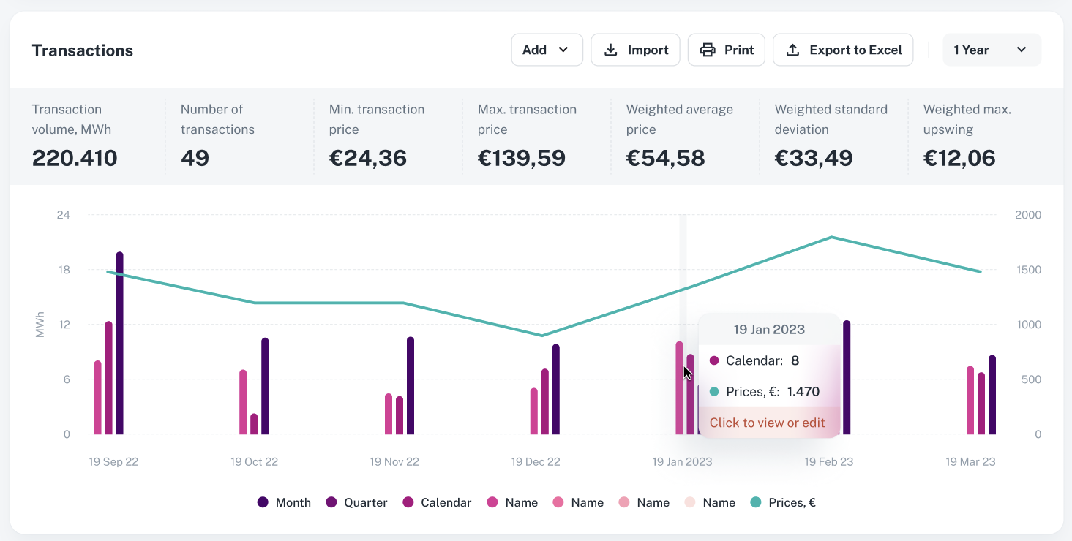Viewport: 1072px width, 541px height.
Task: Click the Calendar dot inside the tooltip
Action: point(714,360)
